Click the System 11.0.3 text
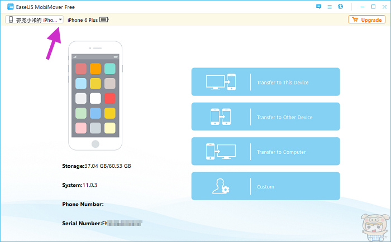Screen dimensions: 391x242 coord(79,185)
